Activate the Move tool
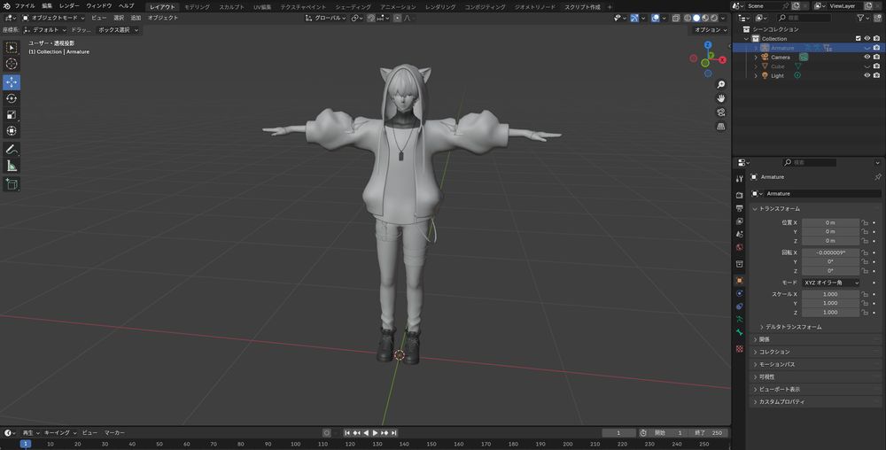 pos(12,81)
